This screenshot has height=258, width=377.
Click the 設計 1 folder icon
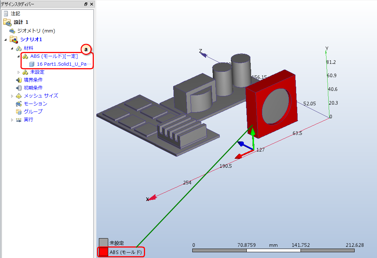[7, 22]
